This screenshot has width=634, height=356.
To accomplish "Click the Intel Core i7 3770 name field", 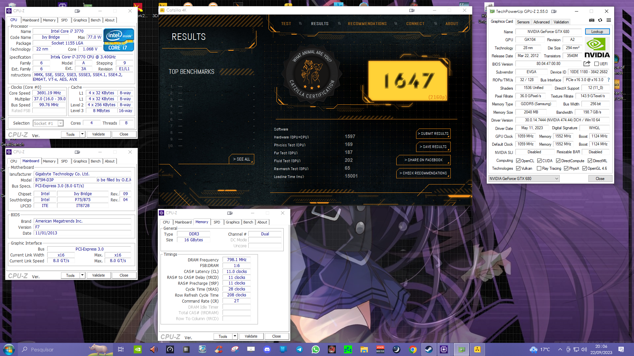I will click(x=67, y=31).
